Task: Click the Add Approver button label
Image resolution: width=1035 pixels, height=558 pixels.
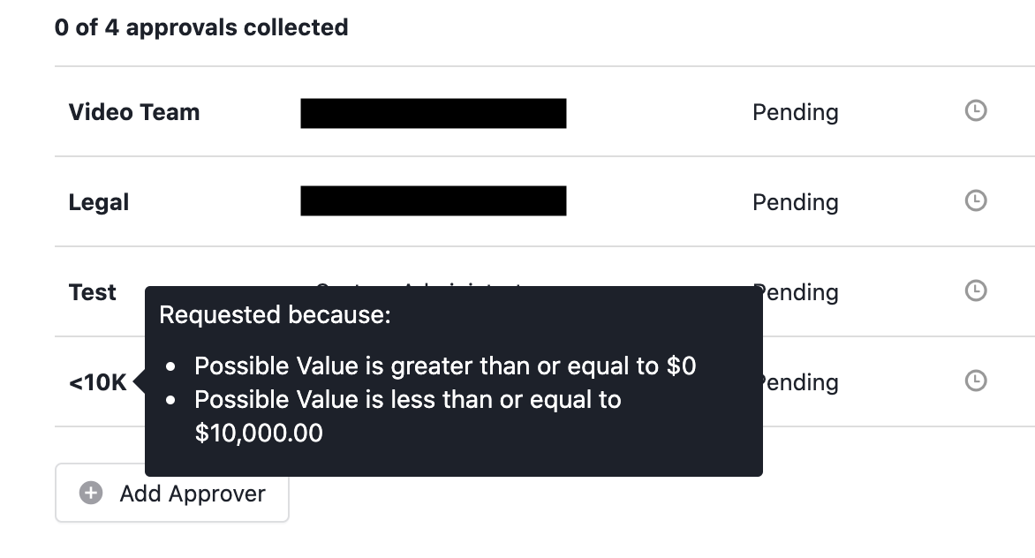Action: coord(193,494)
